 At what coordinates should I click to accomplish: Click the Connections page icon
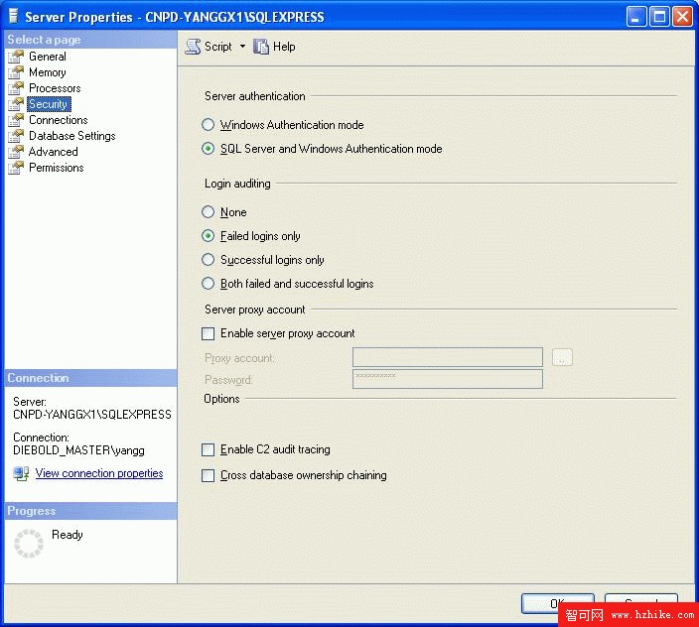click(x=16, y=120)
